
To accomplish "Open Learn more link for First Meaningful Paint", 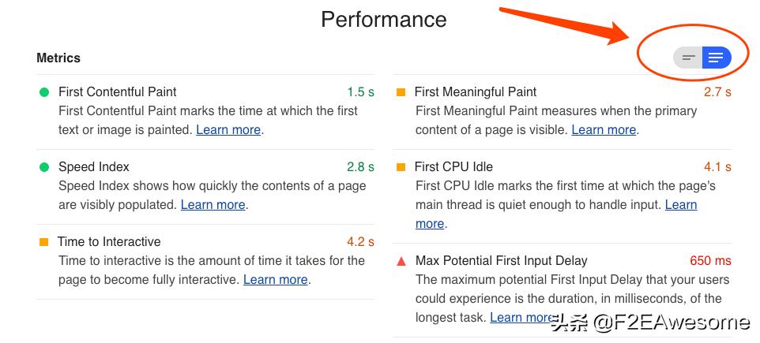I will [604, 130].
